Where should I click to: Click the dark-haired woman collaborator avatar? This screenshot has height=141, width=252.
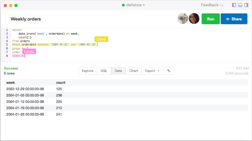tap(194, 18)
